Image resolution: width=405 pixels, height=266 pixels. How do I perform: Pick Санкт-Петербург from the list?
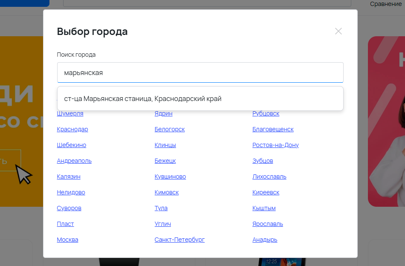pyautogui.click(x=179, y=240)
